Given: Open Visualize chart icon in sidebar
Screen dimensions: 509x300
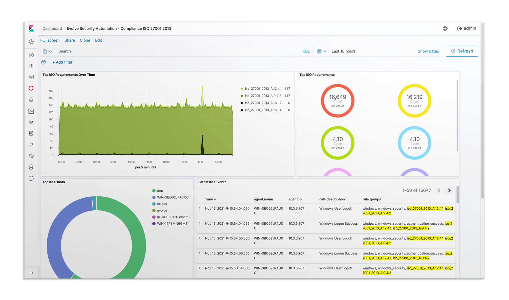Looking at the screenshot, I should pos(31,66).
